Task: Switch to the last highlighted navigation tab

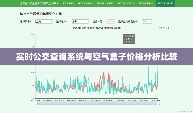Action: pos(166,3)
